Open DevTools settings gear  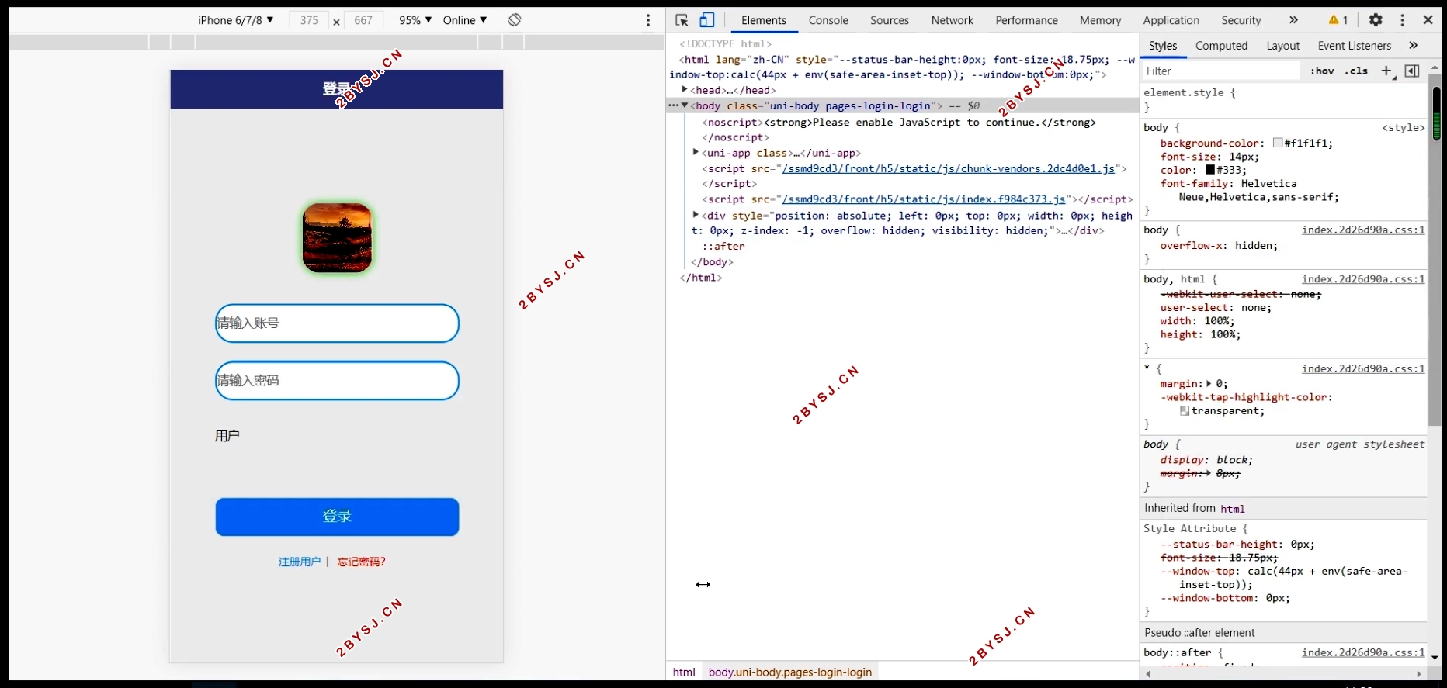coord(1376,20)
